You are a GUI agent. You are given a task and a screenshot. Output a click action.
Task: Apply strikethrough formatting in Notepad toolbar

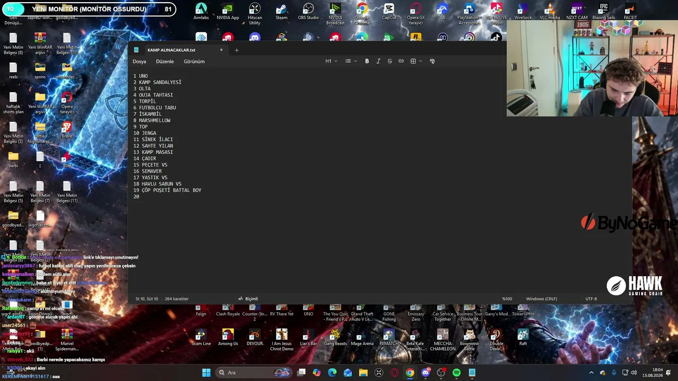pos(389,61)
